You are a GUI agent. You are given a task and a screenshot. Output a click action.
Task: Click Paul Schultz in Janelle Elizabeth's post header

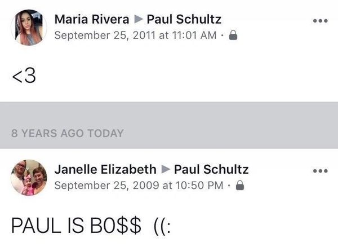(x=211, y=170)
